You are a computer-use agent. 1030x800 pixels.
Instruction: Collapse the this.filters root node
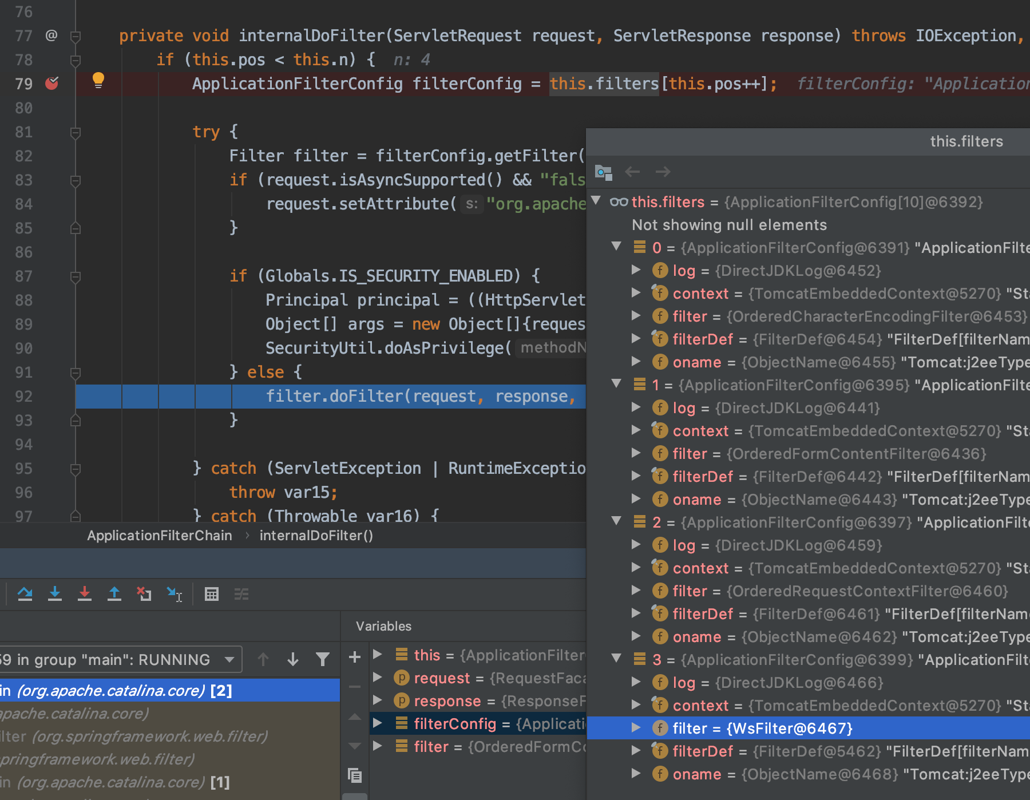pos(596,201)
